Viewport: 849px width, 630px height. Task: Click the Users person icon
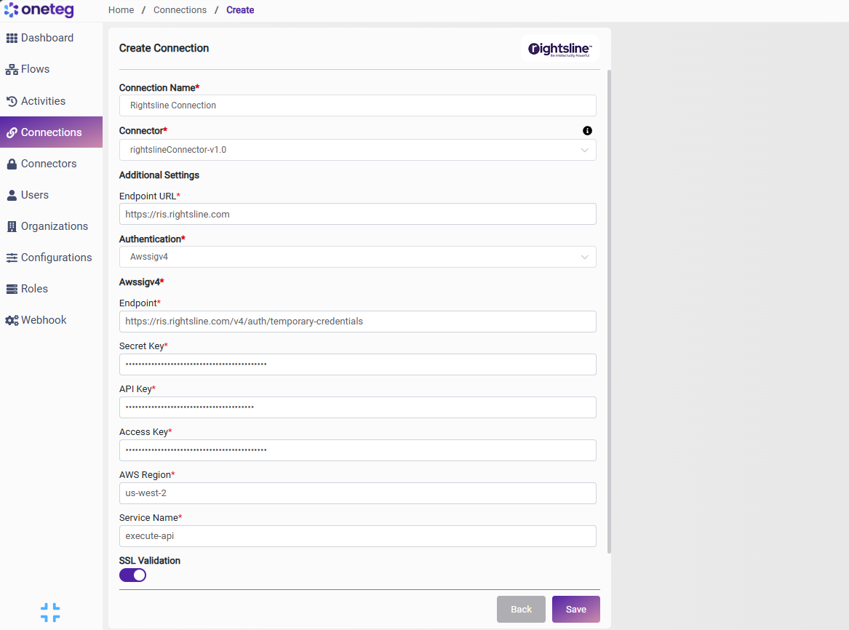[12, 196]
